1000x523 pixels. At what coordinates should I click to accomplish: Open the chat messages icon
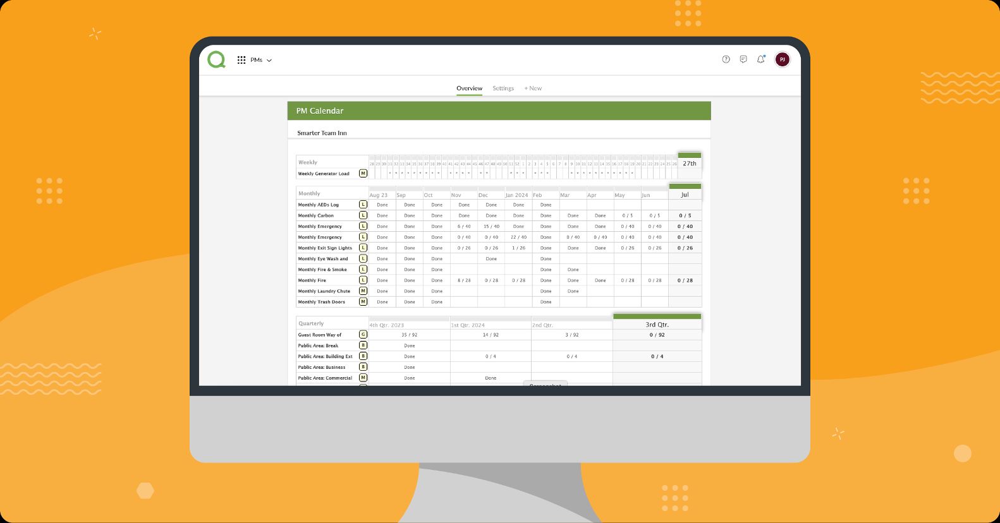click(x=743, y=59)
